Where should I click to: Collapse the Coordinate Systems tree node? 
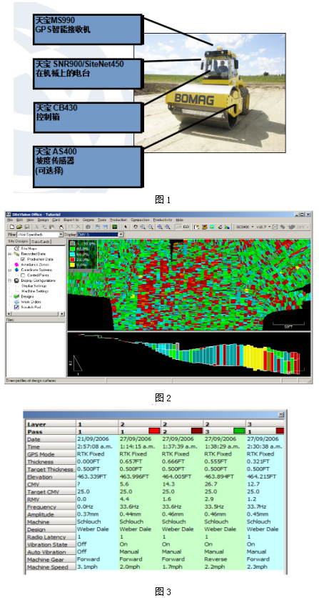9,270
